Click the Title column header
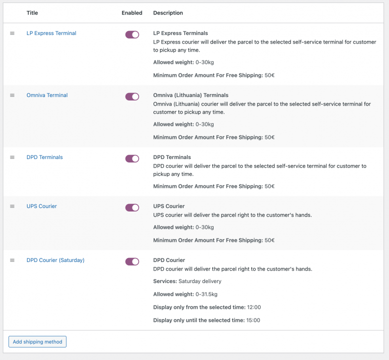Screen dimensions: 389x360 pos(32,13)
